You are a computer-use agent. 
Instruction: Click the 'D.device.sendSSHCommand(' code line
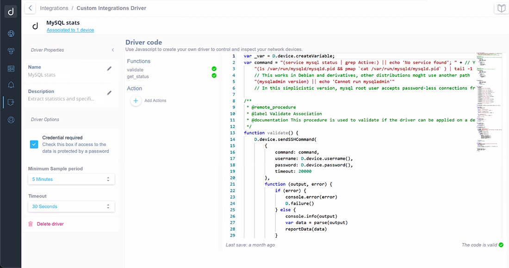pyautogui.click(x=286, y=140)
